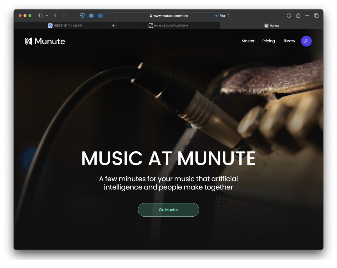This screenshot has height=268, width=337.
Task: Open the user profile avatar button
Action: tap(306, 41)
